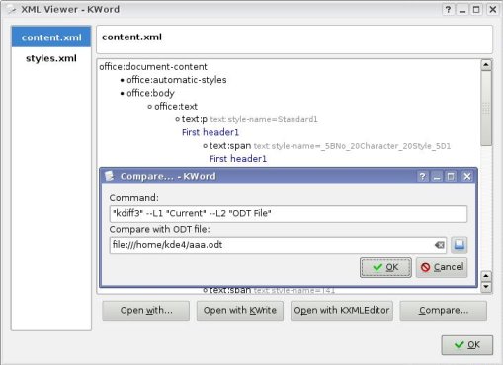This screenshot has width=503, height=365.
Task: Click the XML Viewer titlebar app icon
Action: (12, 10)
